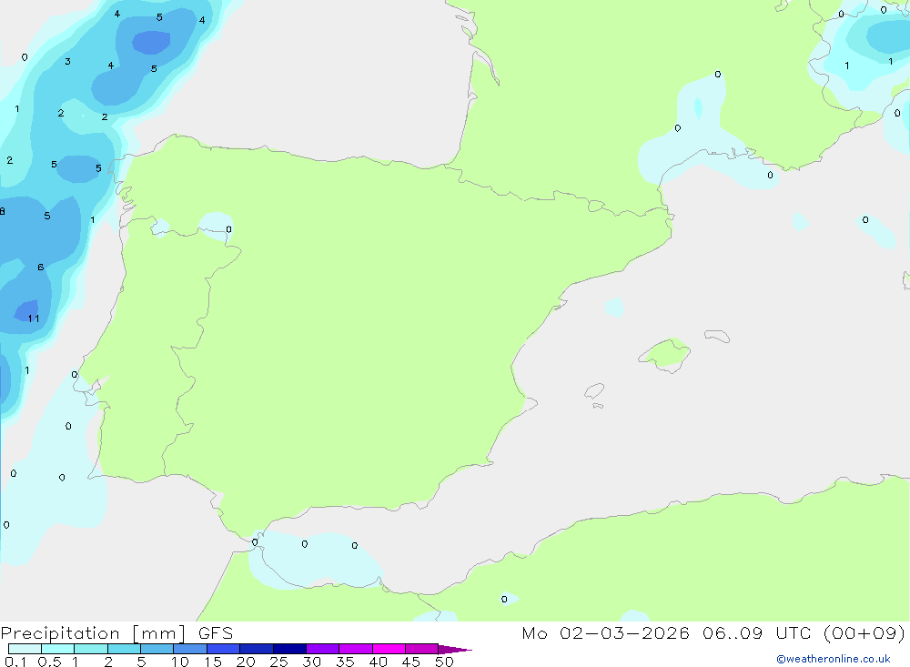Click the '50' legend label

tap(444, 662)
